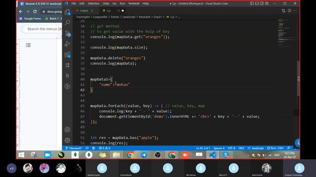Show the +3 more participants
This screenshot has width=316, height=177.
point(11,168)
